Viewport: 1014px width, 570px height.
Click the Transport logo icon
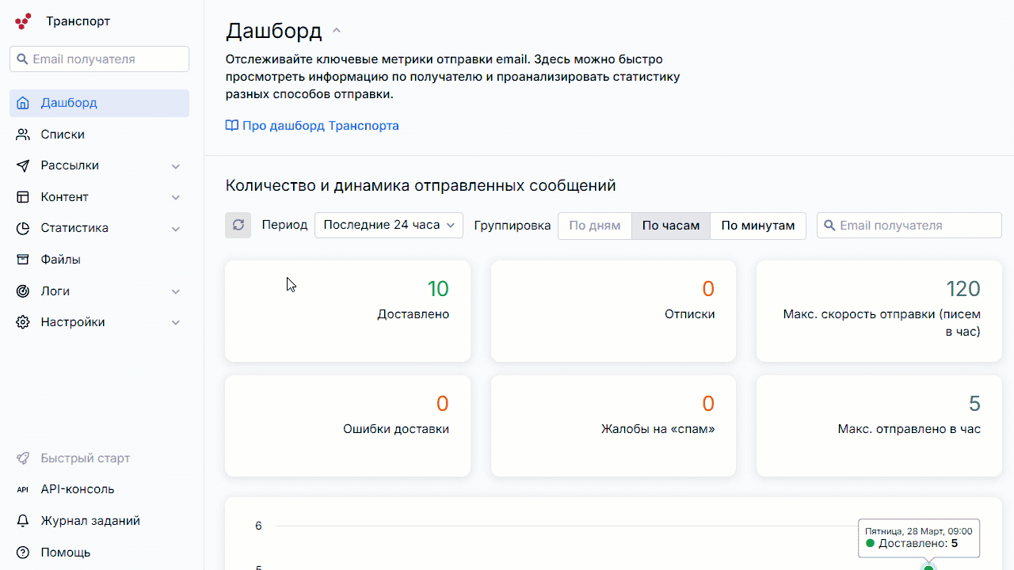coord(23,21)
